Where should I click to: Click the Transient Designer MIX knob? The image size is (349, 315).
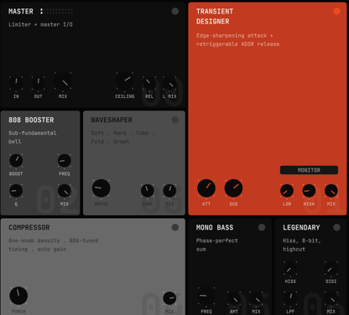coord(331,191)
